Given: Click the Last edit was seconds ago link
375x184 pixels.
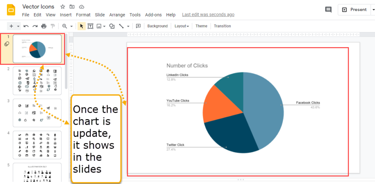Looking at the screenshot, I should coord(208,15).
